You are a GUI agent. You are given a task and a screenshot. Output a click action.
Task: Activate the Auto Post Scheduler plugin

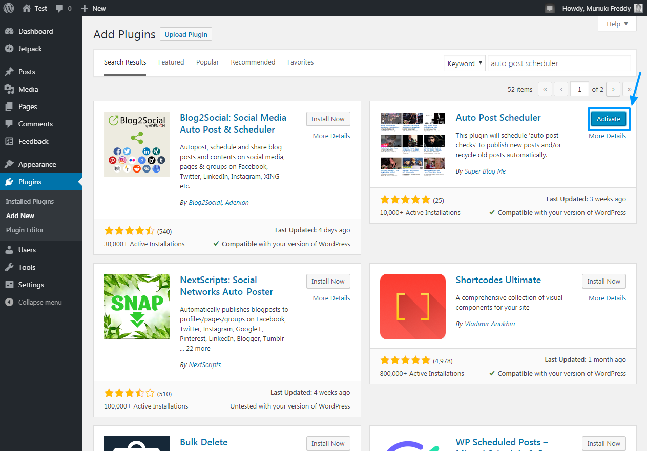[609, 119]
